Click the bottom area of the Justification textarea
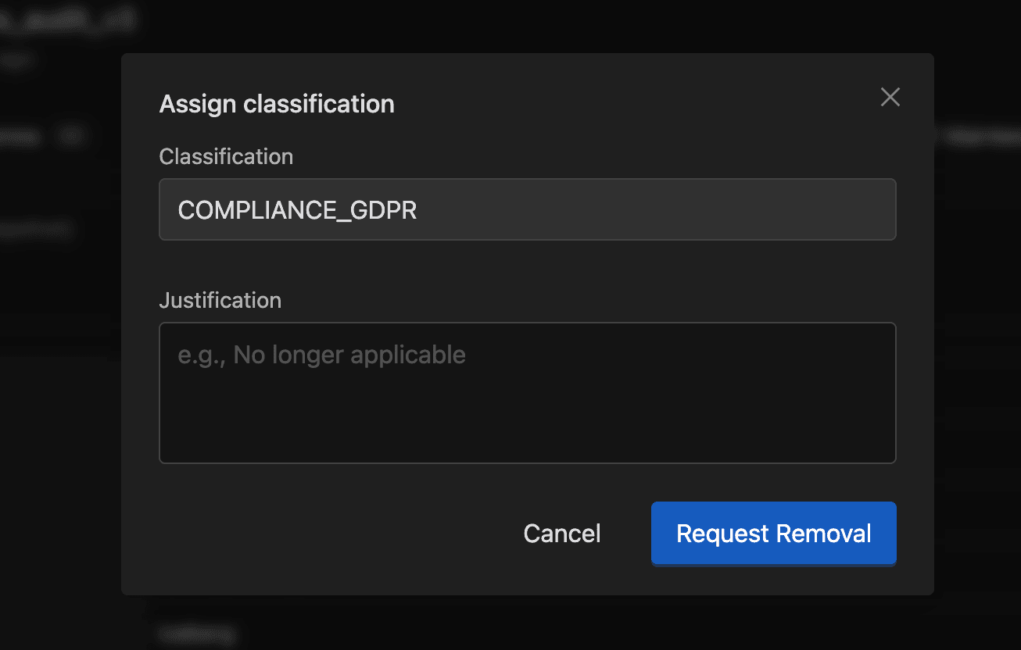The image size is (1021, 650). pyautogui.click(x=527, y=445)
